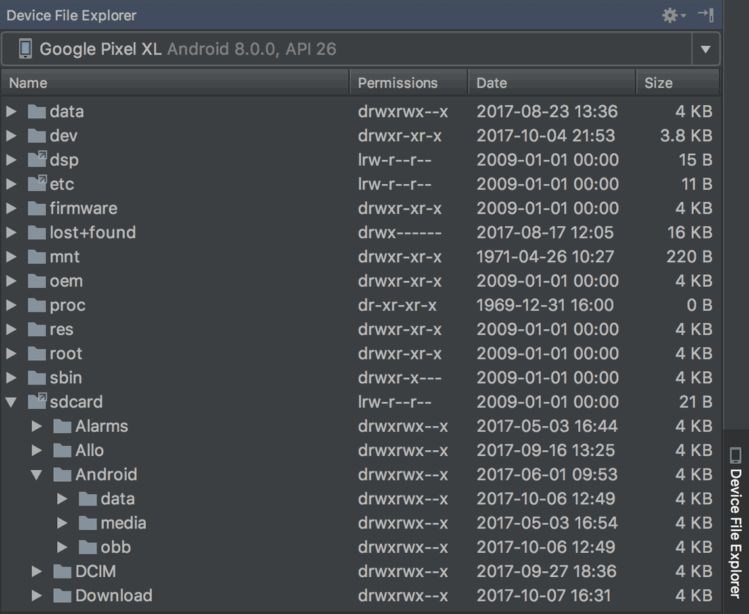Select the dsp symlink folder icon

37,160
